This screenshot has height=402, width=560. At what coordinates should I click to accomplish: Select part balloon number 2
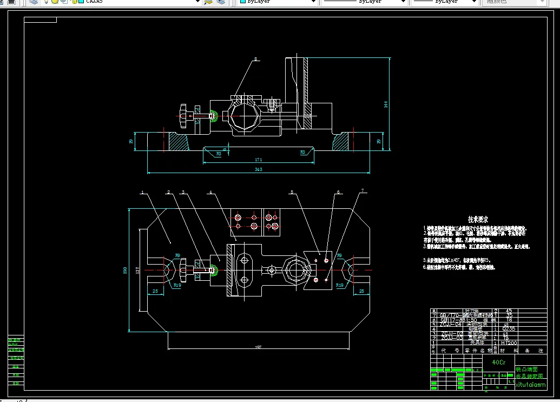pos(169,192)
